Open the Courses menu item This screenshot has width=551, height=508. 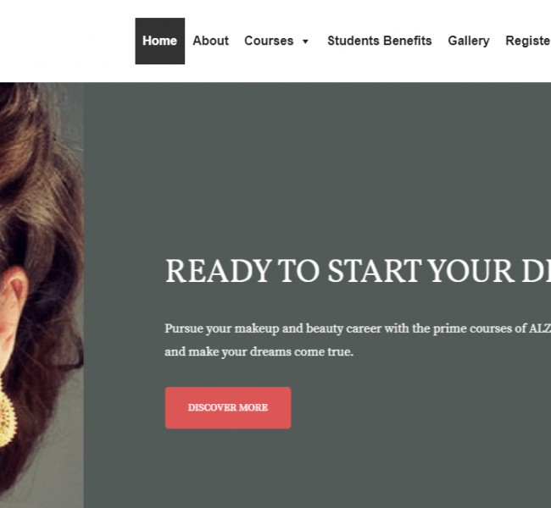tap(269, 41)
